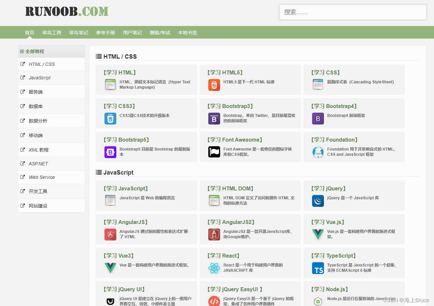434x306 pixels.
Task: Open the 【学习 HTML】 title link
Action: (x=120, y=72)
